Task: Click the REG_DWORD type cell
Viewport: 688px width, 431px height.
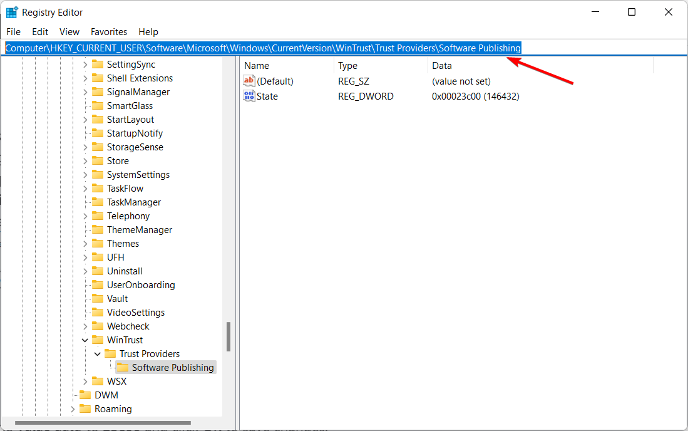Action: (366, 96)
